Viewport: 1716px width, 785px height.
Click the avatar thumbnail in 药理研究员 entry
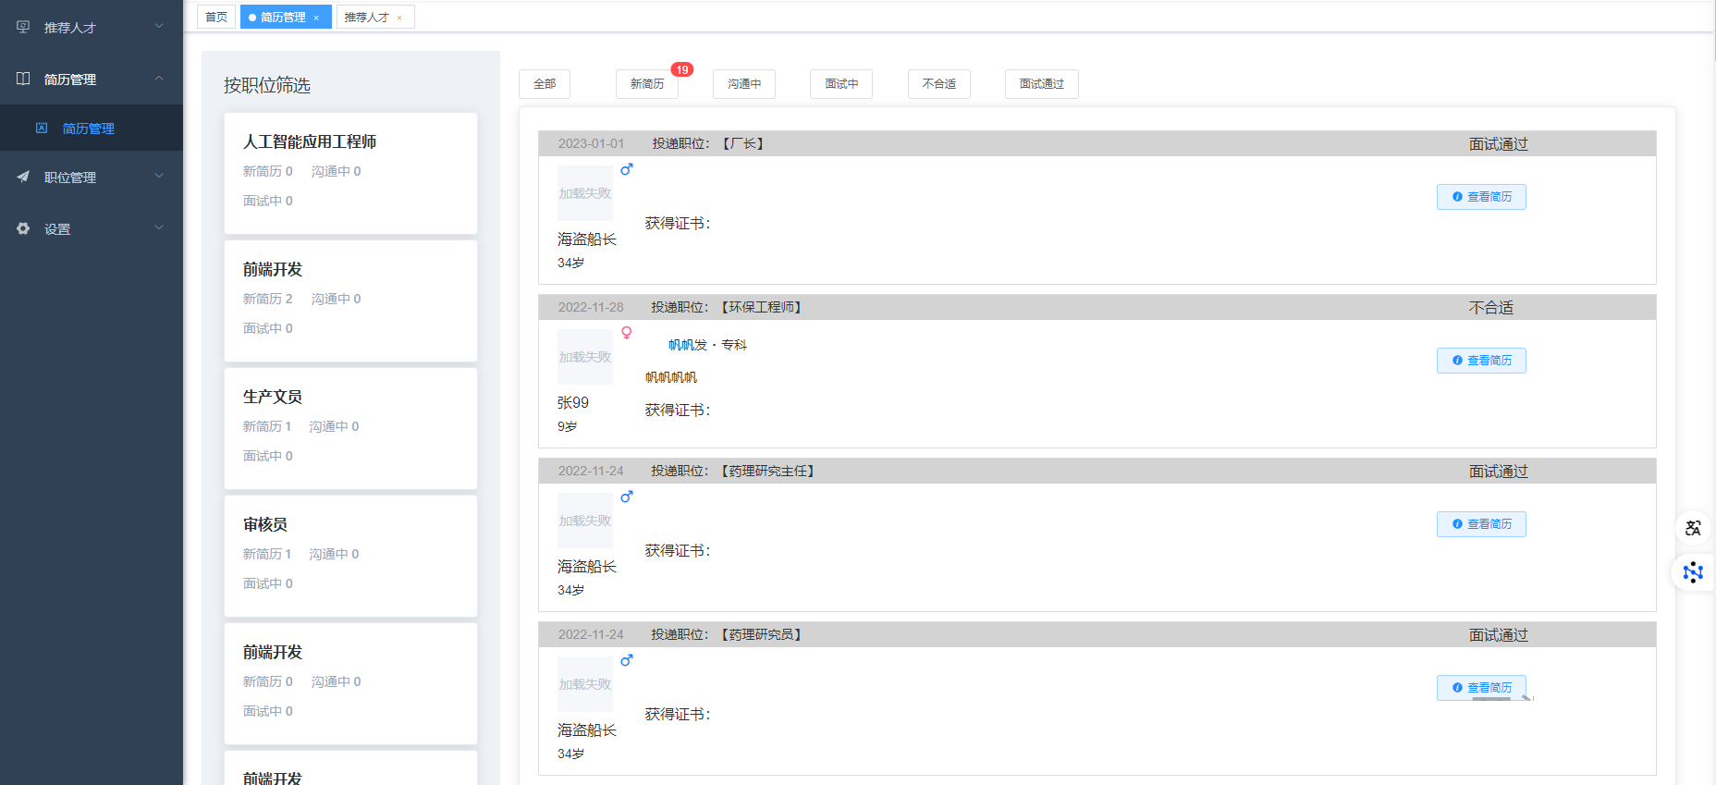click(x=585, y=684)
